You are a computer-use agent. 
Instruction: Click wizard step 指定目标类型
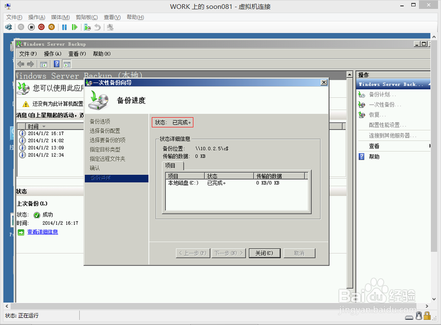[105, 149]
